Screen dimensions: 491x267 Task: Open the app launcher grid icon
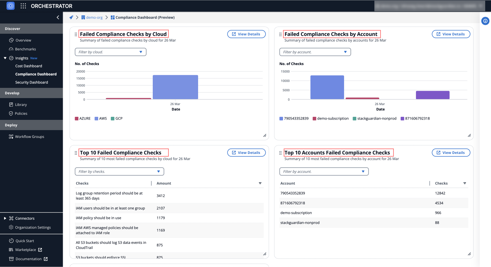coord(23,6)
